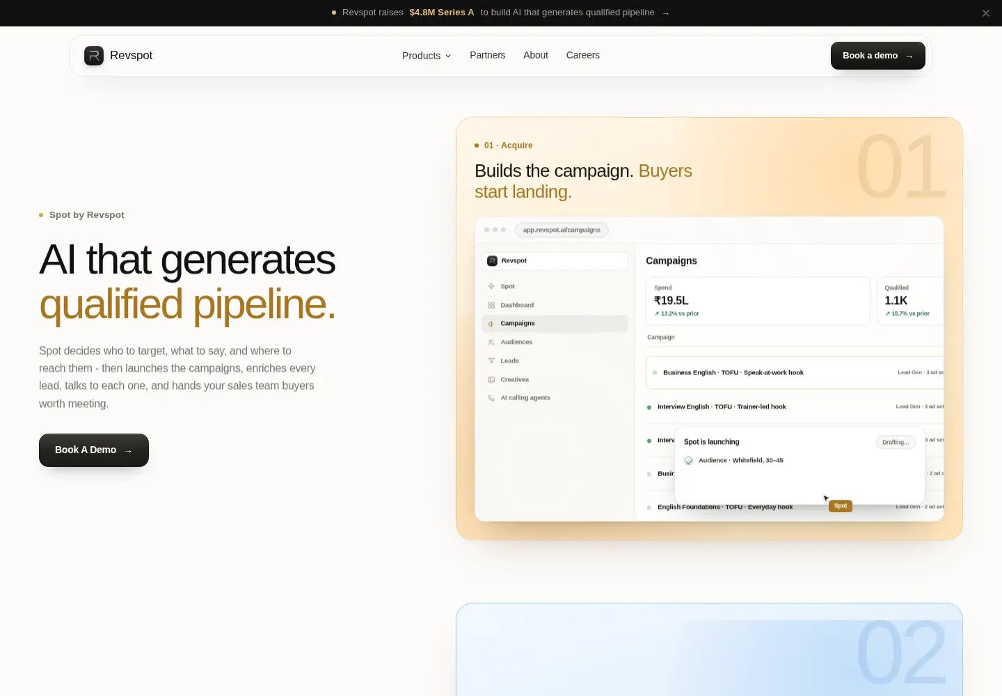Click the Revspot brand name in the navbar
The height and width of the screenshot is (696, 1002).
coord(131,56)
